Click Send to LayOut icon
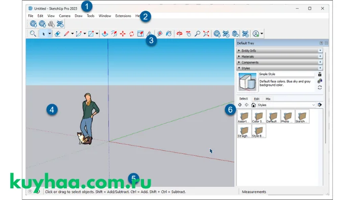The height and width of the screenshot is (200, 355). (235, 34)
